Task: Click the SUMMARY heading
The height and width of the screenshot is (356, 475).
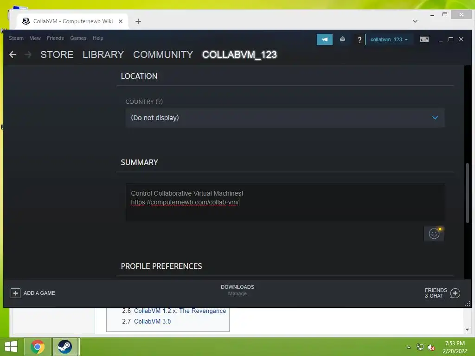Action: pos(139,162)
